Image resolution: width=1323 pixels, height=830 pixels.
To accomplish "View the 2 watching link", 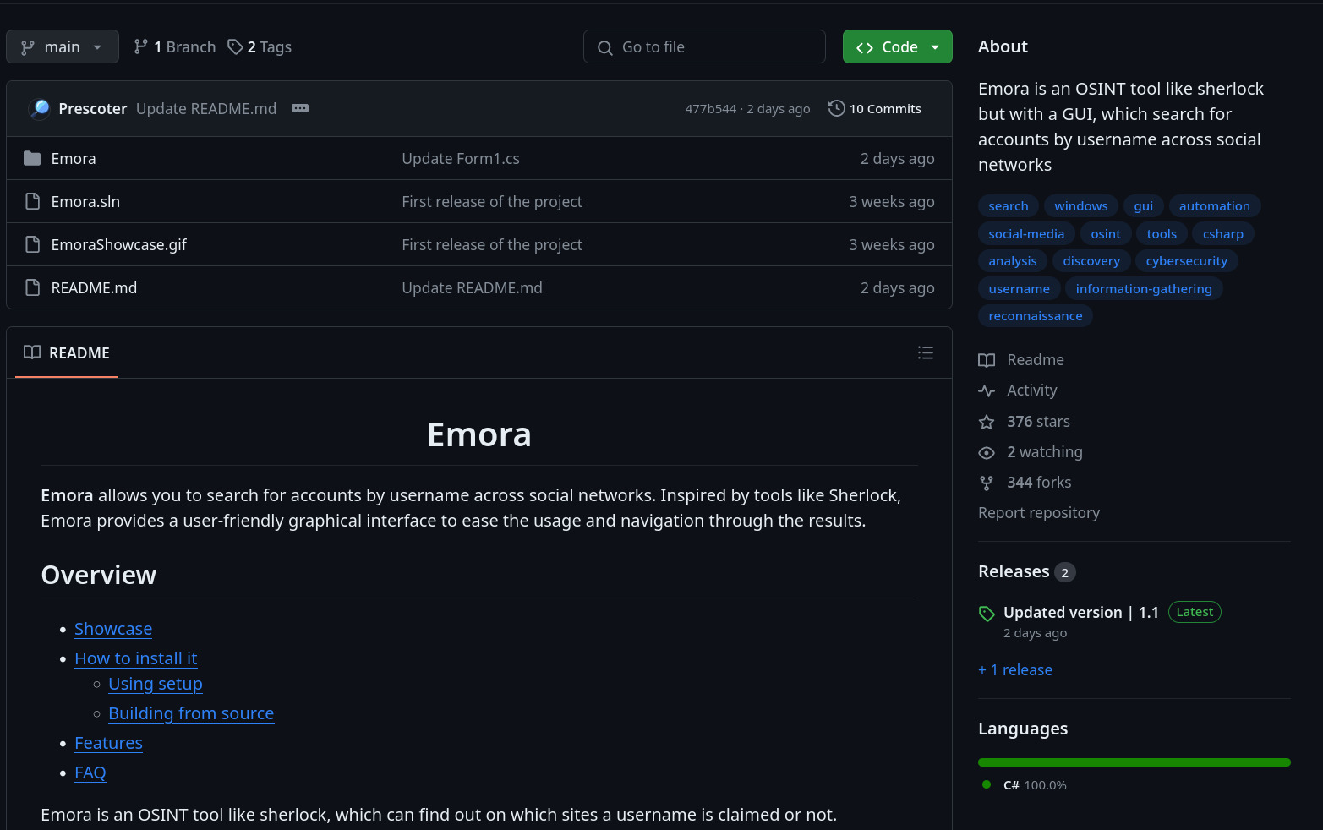I will (x=1031, y=452).
